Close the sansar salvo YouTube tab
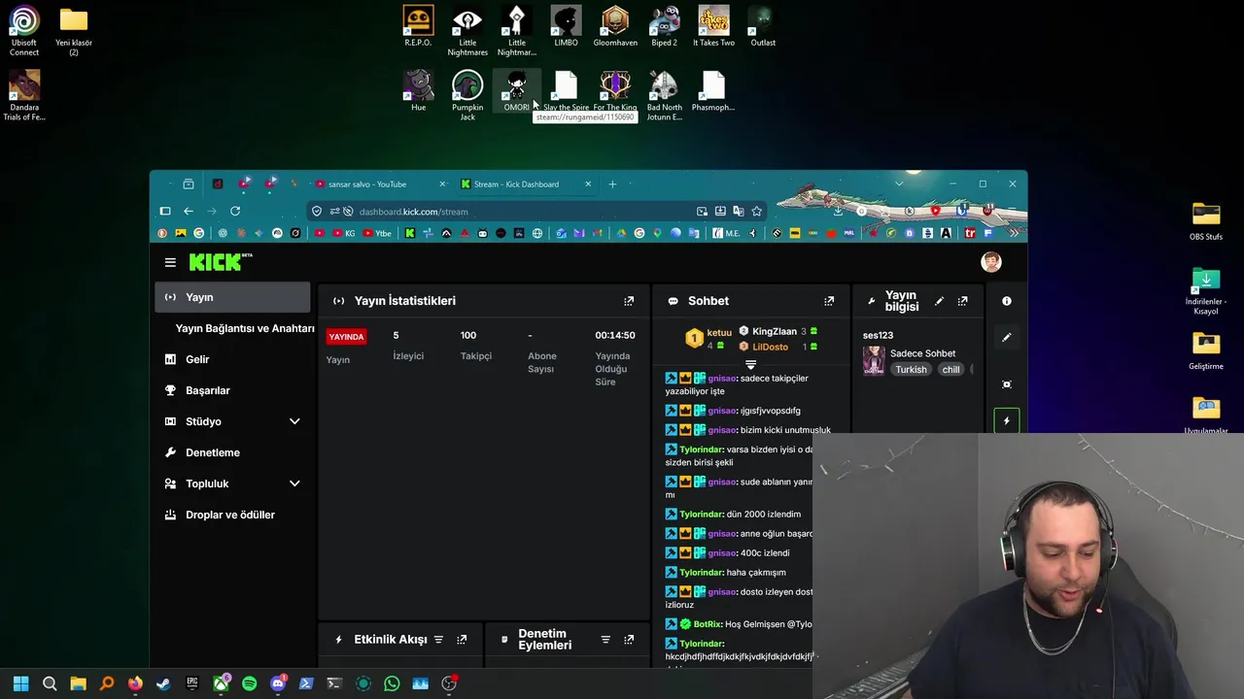 coord(442,184)
